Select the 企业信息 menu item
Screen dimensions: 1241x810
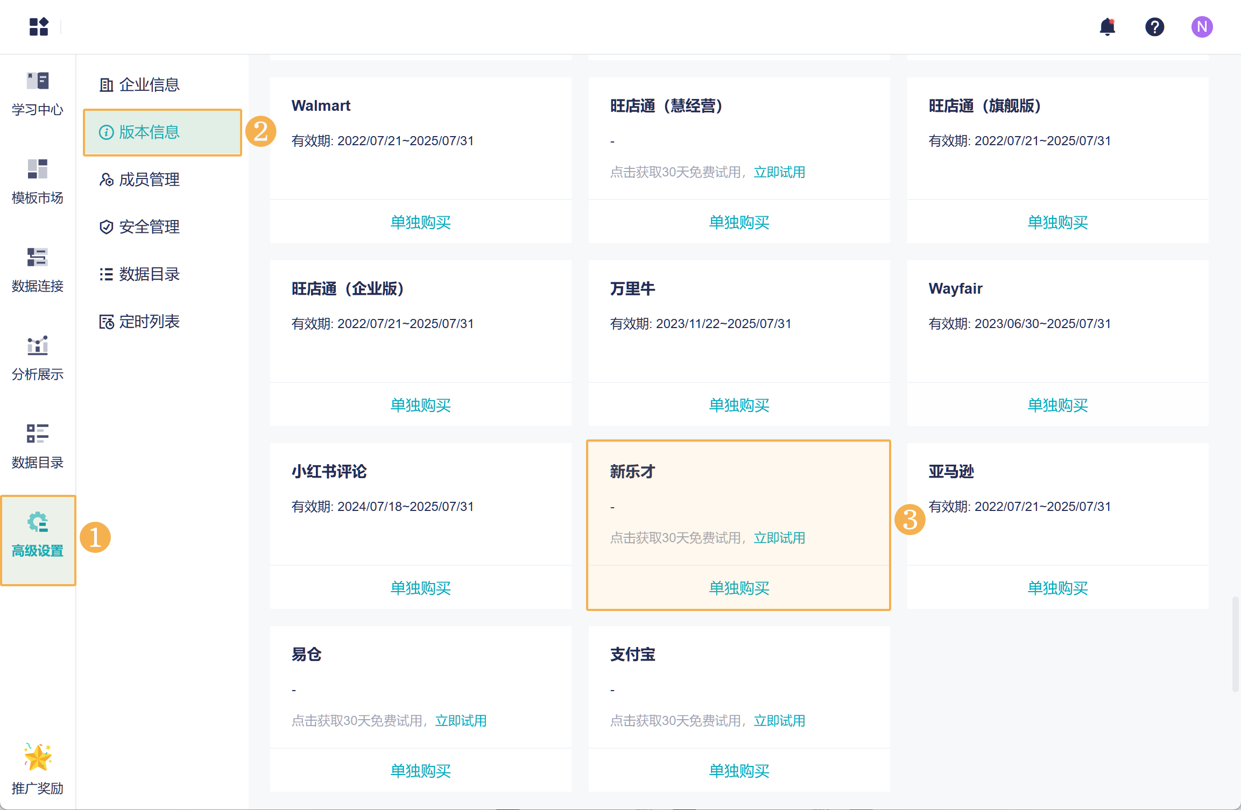(140, 84)
